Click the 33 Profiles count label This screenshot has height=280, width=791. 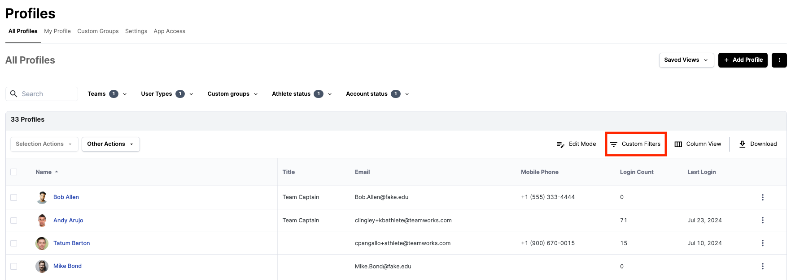27,119
